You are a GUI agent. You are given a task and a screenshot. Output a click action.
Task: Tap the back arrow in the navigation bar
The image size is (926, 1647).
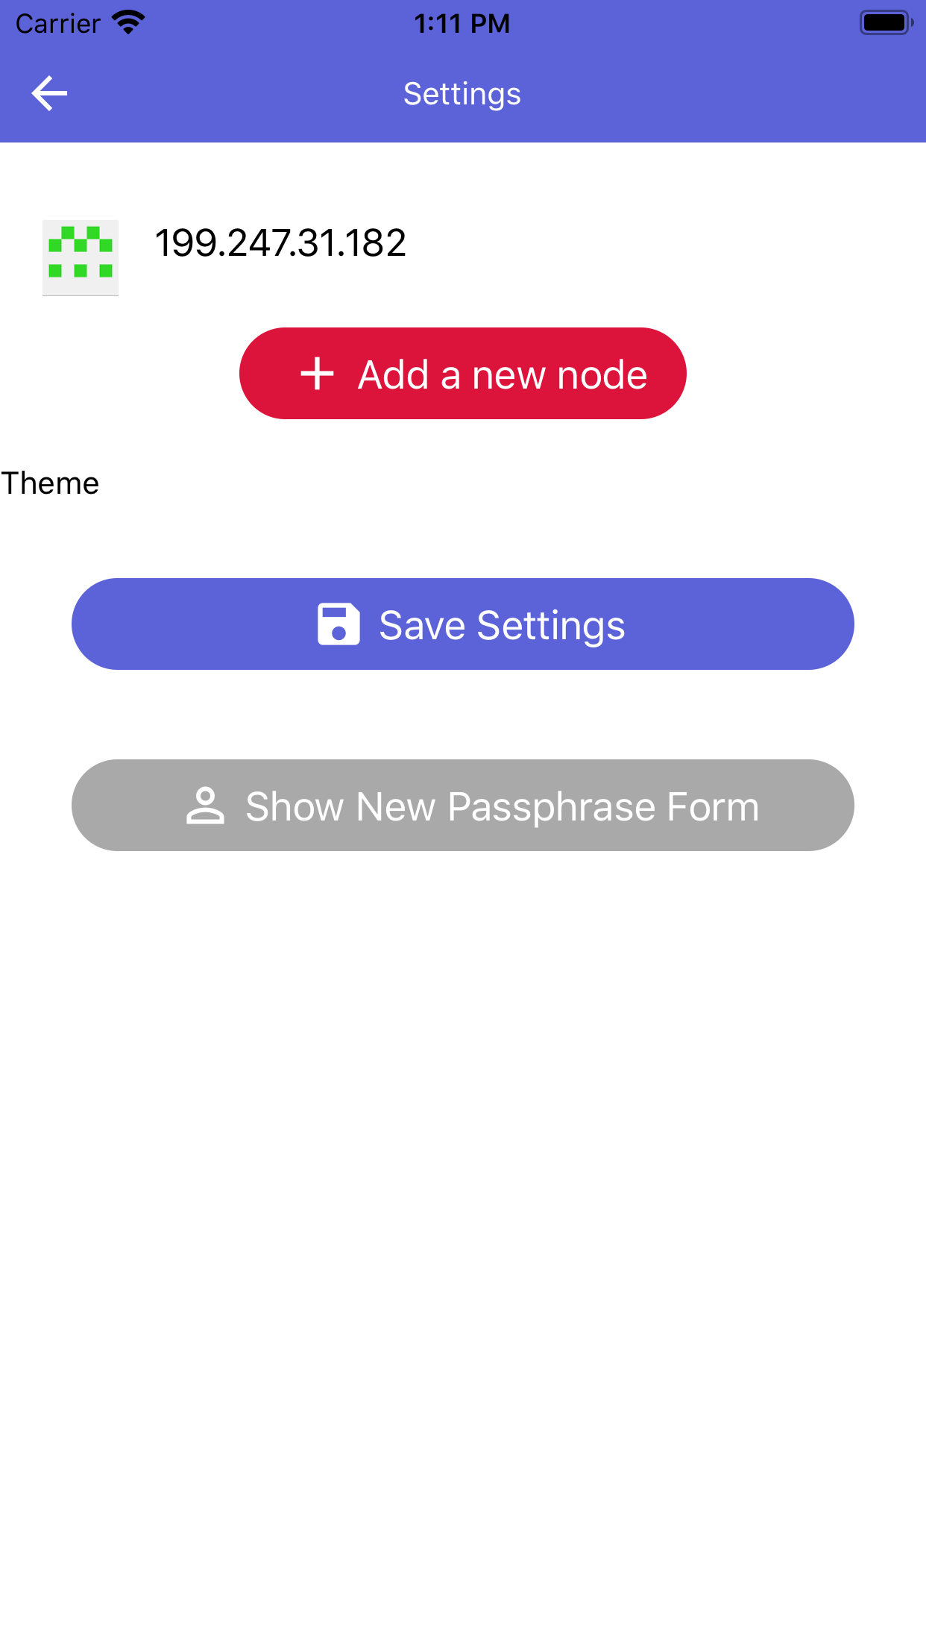point(48,92)
